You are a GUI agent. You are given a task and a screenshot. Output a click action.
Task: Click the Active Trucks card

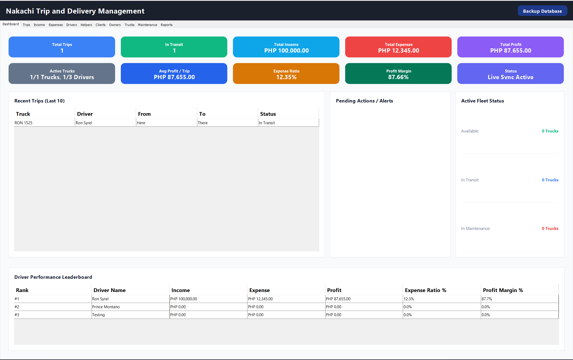[x=62, y=74]
